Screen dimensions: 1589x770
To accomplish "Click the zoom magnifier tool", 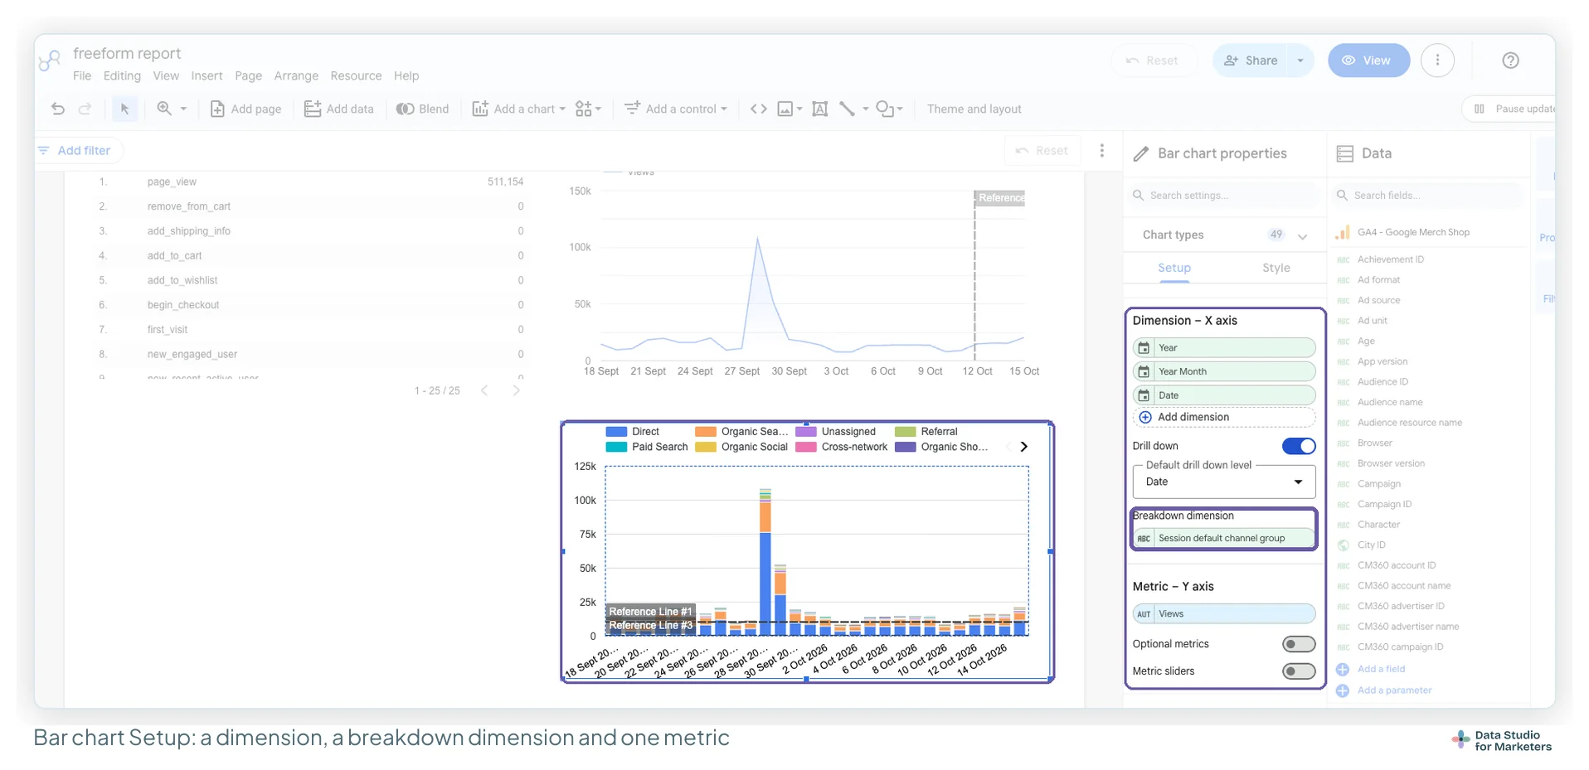I will click(x=164, y=109).
